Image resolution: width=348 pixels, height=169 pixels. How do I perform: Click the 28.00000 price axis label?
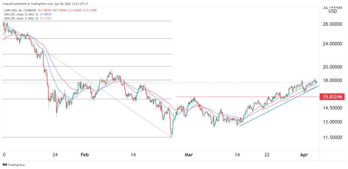click(x=333, y=24)
